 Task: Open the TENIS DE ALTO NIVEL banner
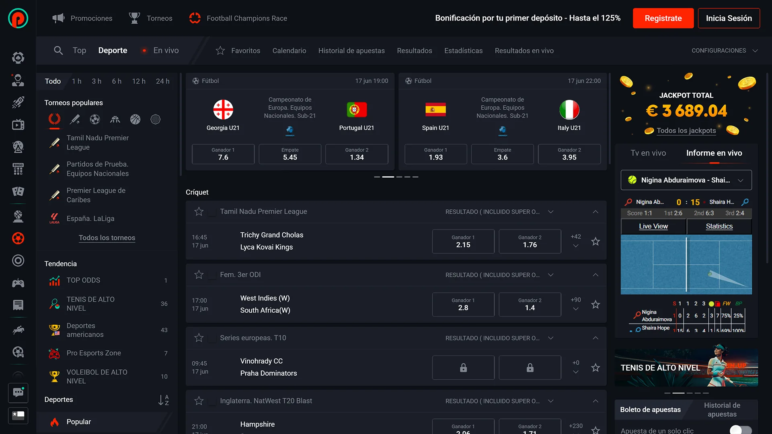tap(686, 367)
